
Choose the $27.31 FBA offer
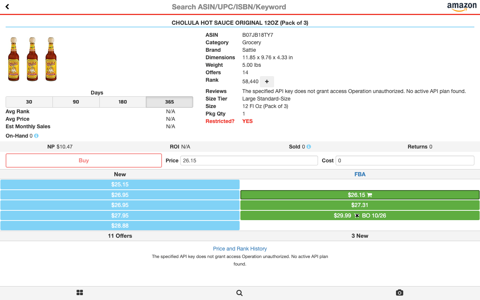tap(360, 205)
